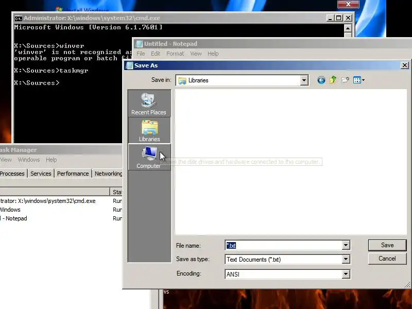The width and height of the screenshot is (412, 309).
Task: Select the Windows task row in Task Manager
Action: [61, 210]
